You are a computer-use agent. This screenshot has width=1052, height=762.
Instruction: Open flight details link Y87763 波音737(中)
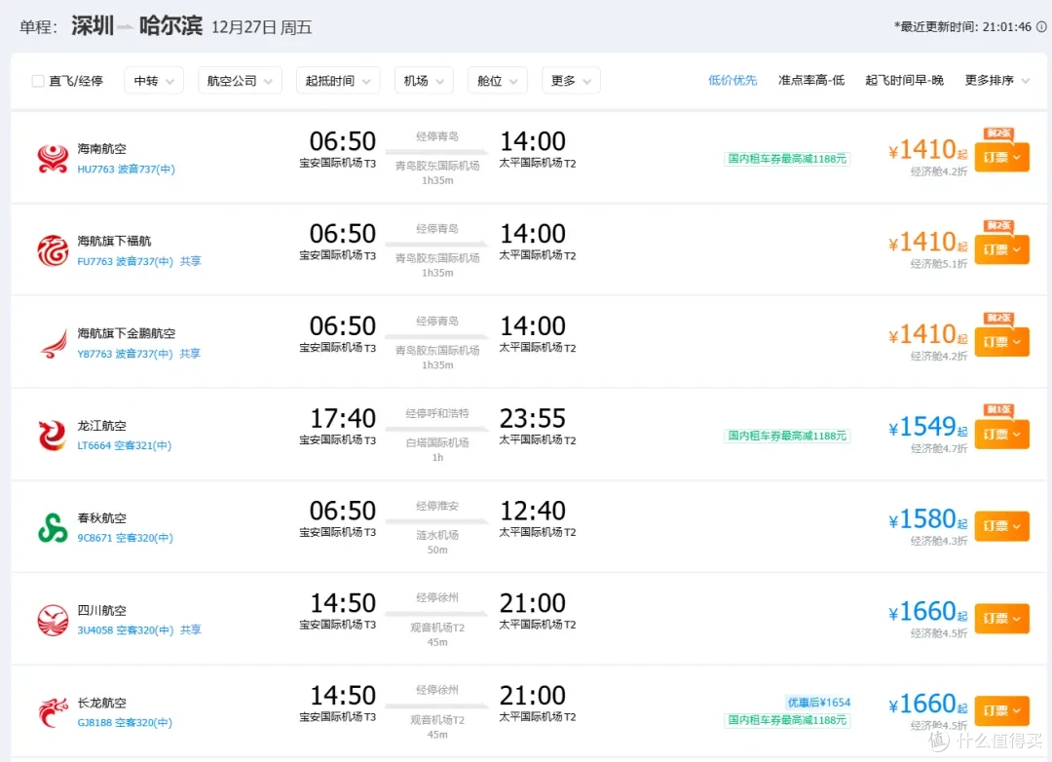pos(126,354)
